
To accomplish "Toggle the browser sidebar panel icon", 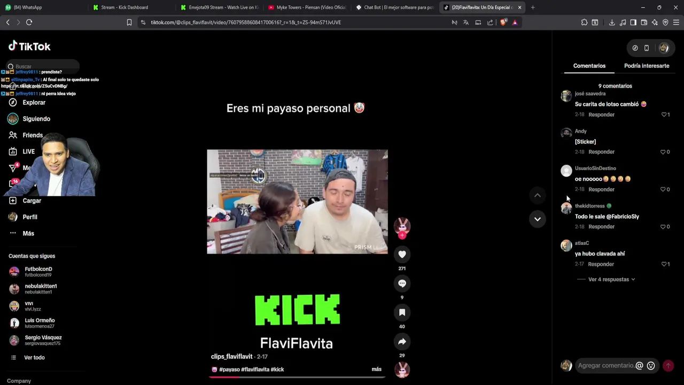I will 633,22.
